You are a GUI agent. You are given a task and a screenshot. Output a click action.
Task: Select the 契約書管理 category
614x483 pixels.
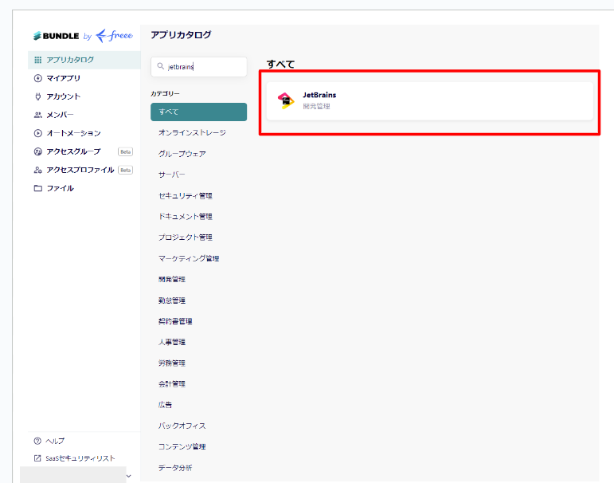(175, 321)
